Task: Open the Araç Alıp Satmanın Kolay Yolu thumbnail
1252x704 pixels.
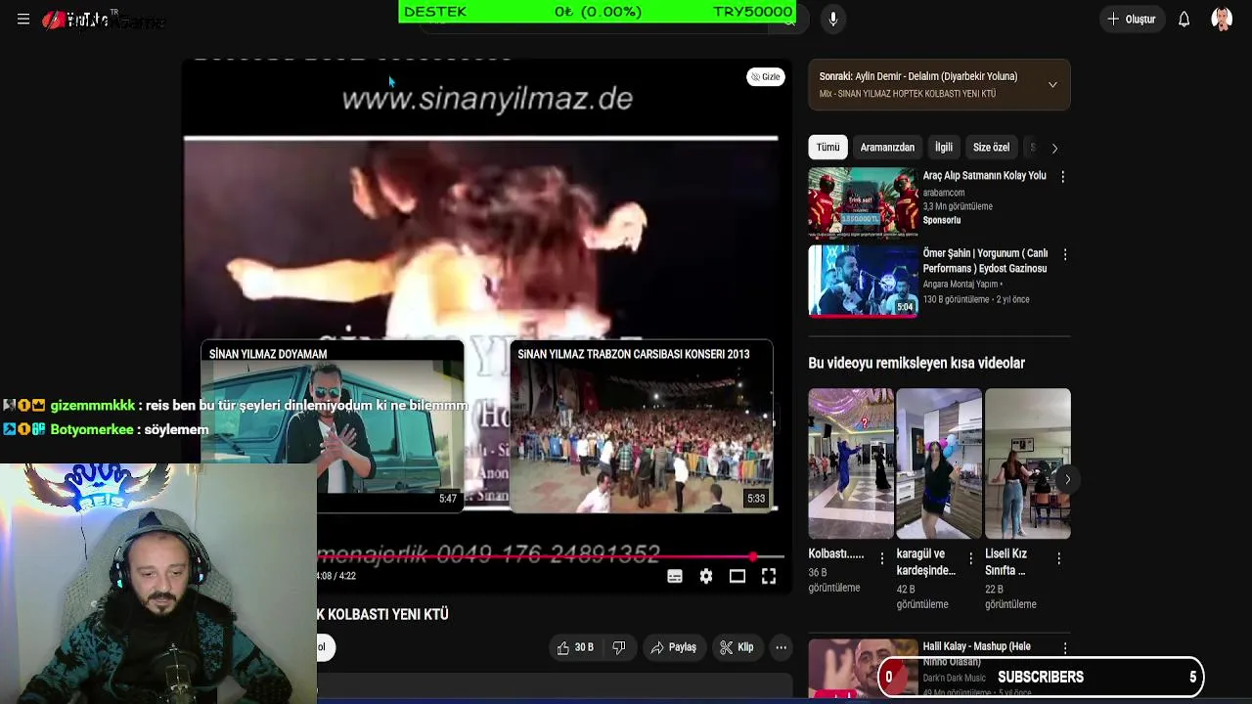Action: 863,202
